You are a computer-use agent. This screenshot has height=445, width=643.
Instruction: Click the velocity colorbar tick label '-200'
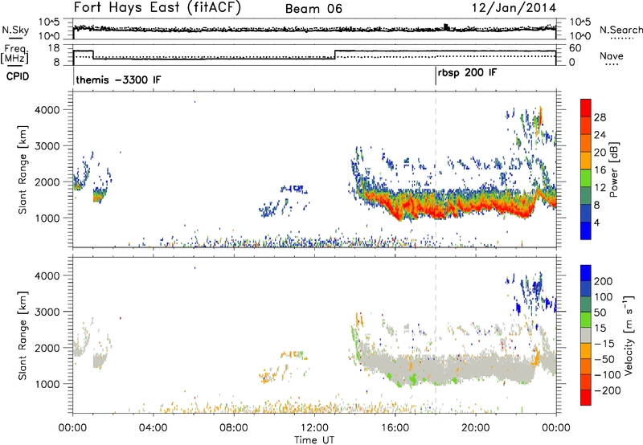[x=608, y=390]
